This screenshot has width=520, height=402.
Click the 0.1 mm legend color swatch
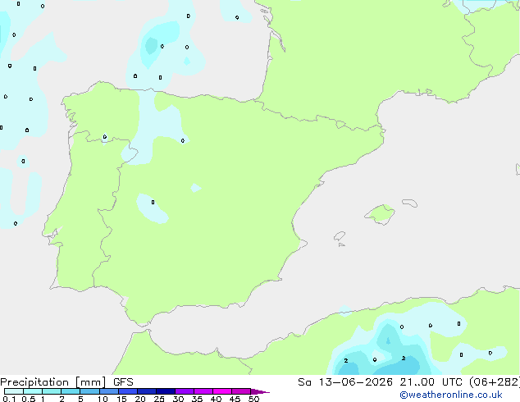[x=14, y=391]
